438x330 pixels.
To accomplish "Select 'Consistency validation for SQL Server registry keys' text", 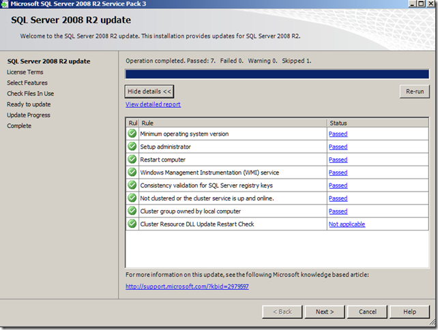I will [x=207, y=185].
